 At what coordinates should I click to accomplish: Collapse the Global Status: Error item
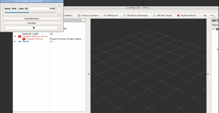pos(15,36)
